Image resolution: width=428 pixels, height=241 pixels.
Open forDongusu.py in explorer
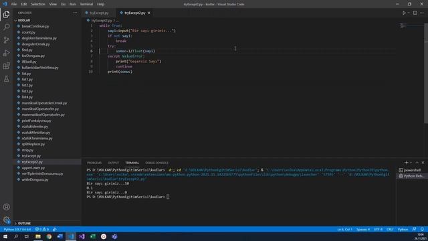33,56
